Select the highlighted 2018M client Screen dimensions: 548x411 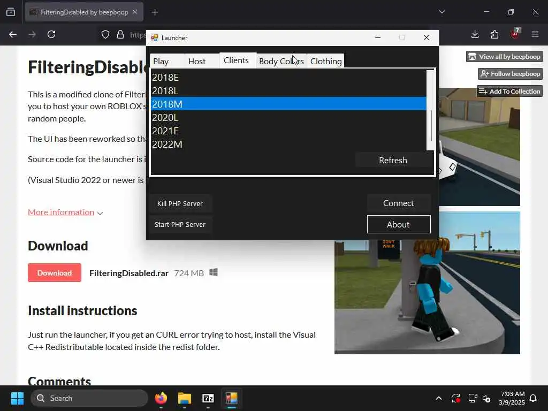288,104
